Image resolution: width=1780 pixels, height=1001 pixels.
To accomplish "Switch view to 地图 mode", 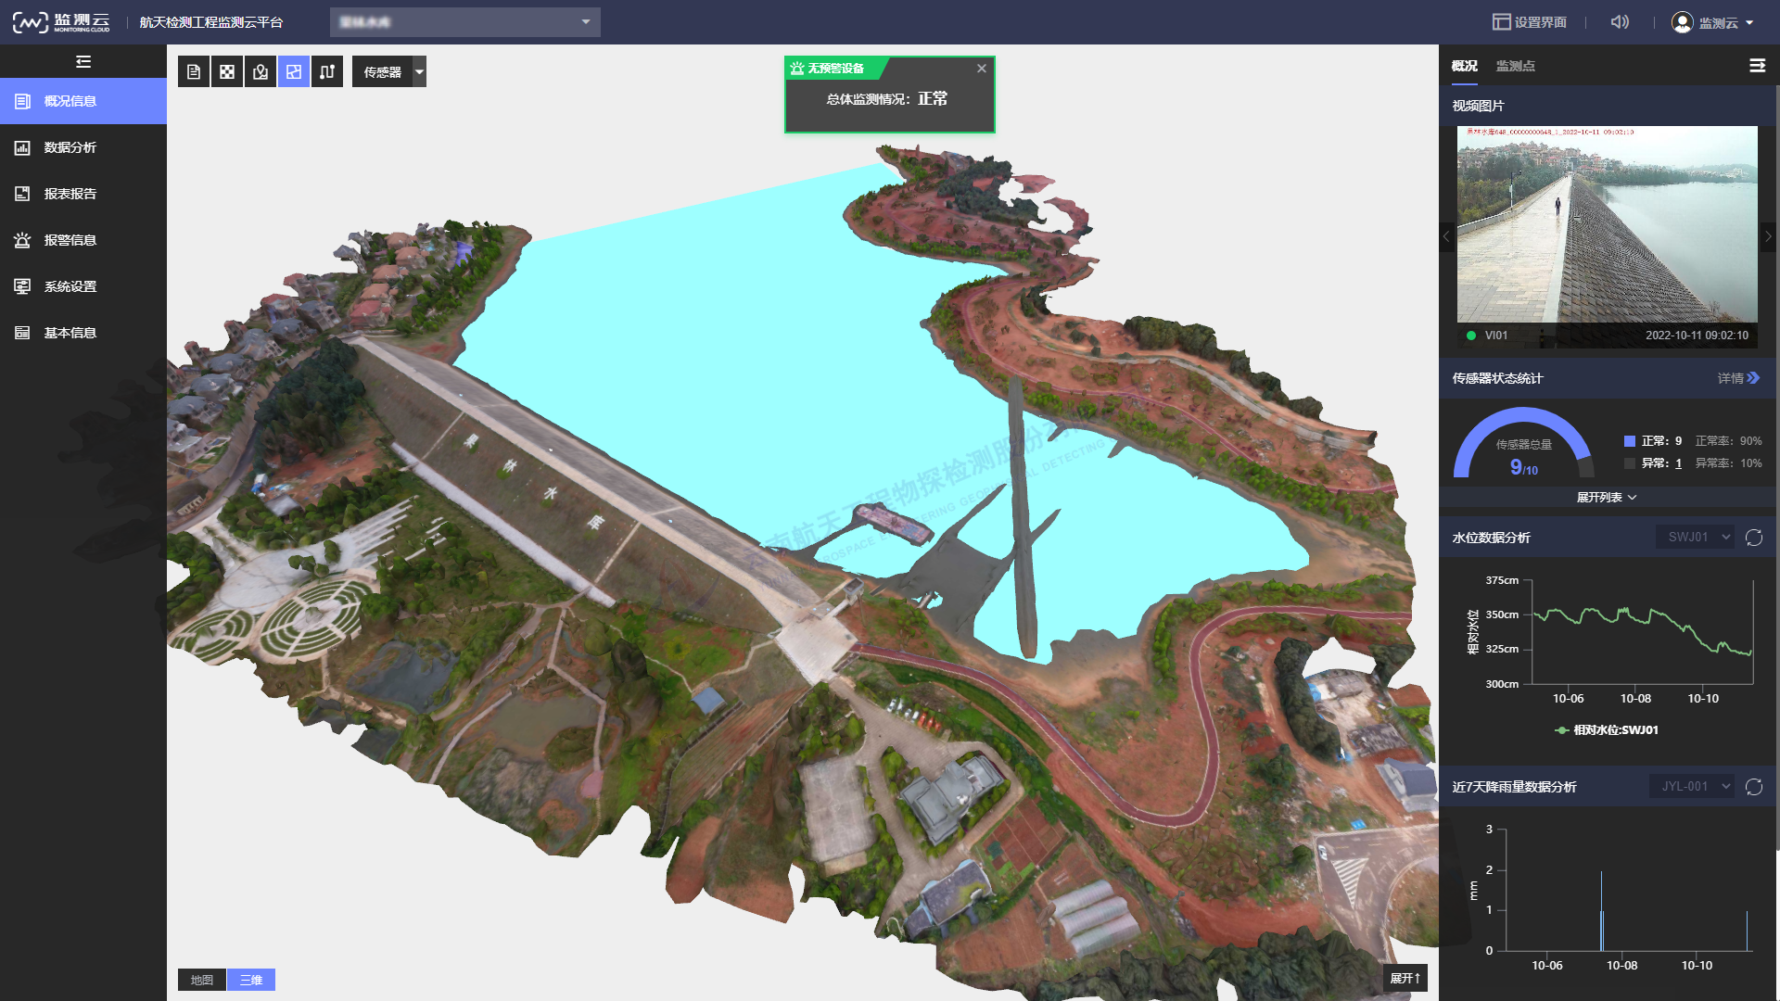I will click(x=202, y=980).
